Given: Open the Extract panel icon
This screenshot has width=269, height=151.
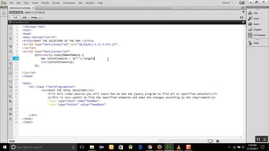Looking at the screenshot, I should 4,13.
